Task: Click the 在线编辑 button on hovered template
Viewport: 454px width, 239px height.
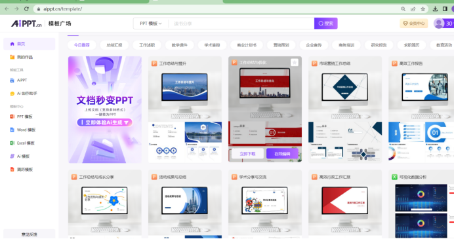Action: tap(282, 154)
